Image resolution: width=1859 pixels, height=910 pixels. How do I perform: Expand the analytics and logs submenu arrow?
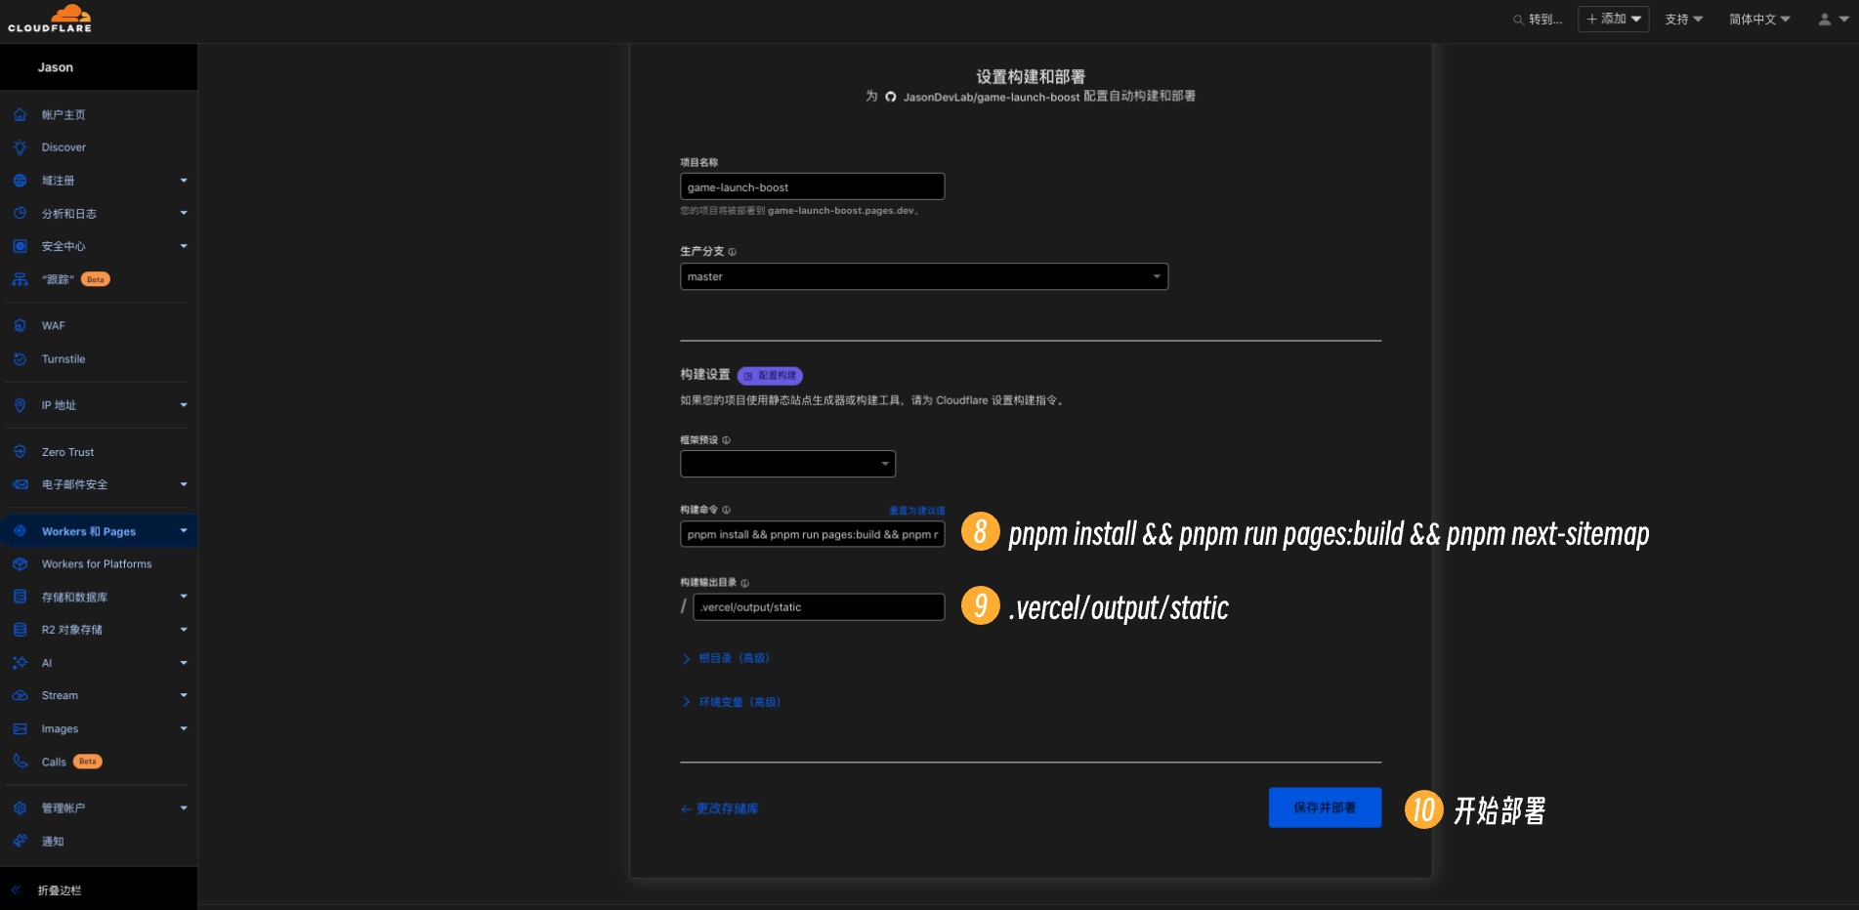tap(184, 213)
